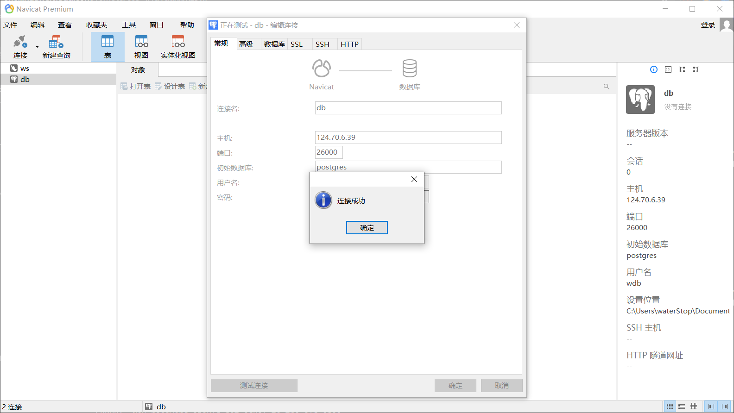
Task: Toggle the right information pane
Action: (x=725, y=407)
